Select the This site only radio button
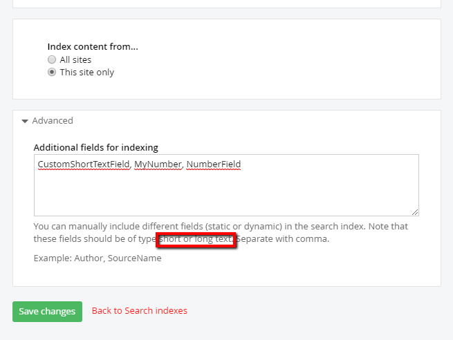Viewport: 453px width, 340px height. [x=52, y=72]
